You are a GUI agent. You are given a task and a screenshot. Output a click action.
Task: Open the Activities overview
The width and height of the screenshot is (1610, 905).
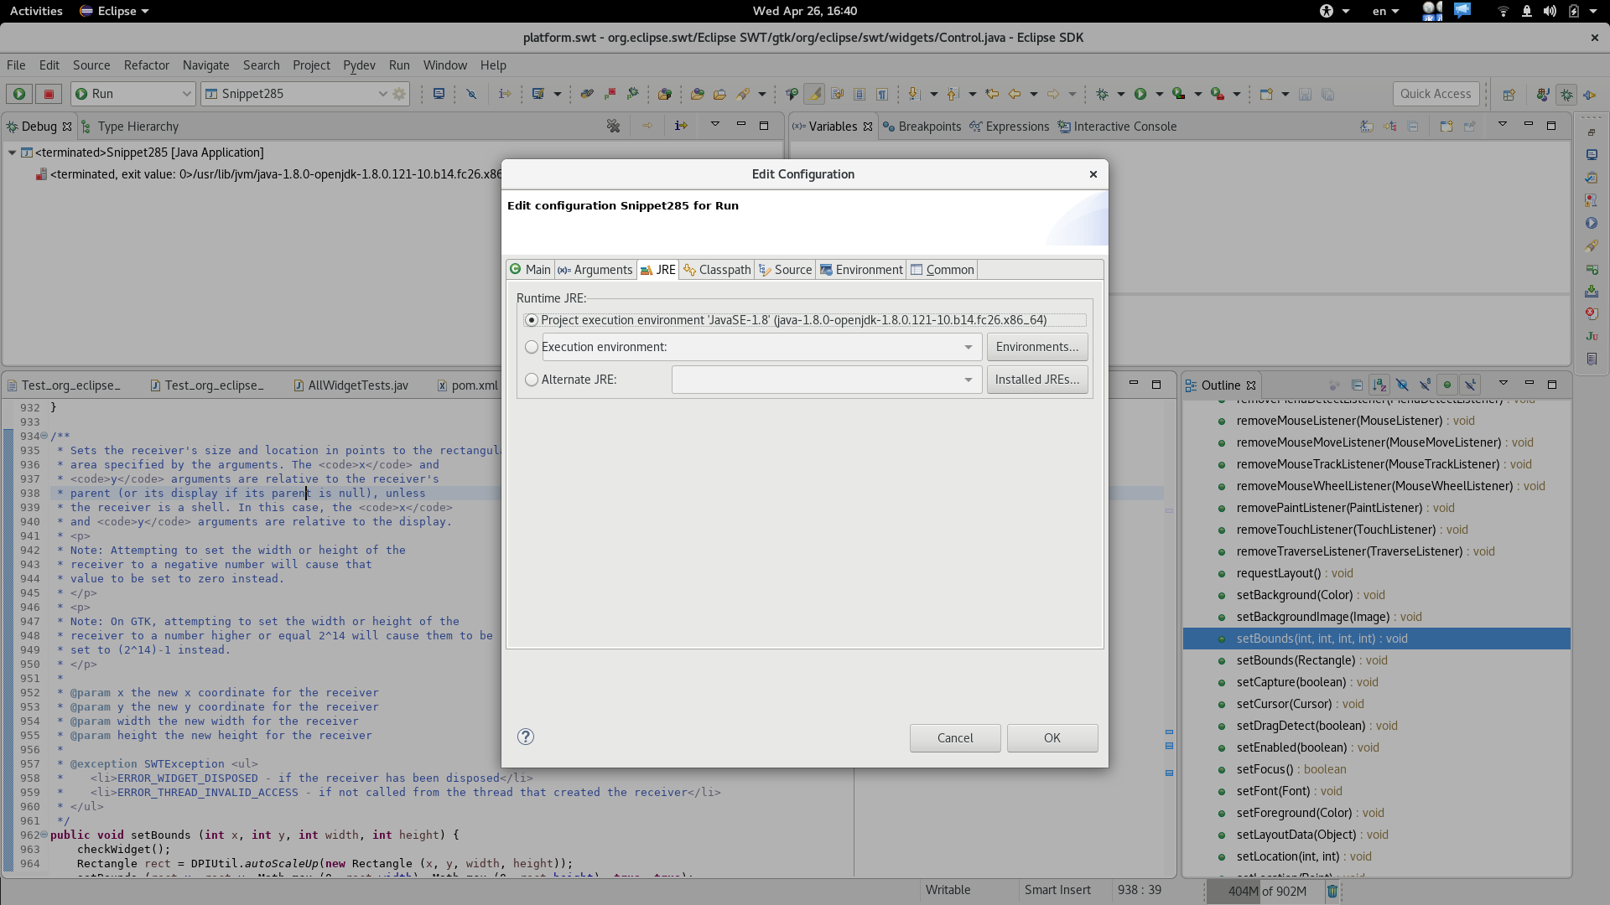pos(36,11)
